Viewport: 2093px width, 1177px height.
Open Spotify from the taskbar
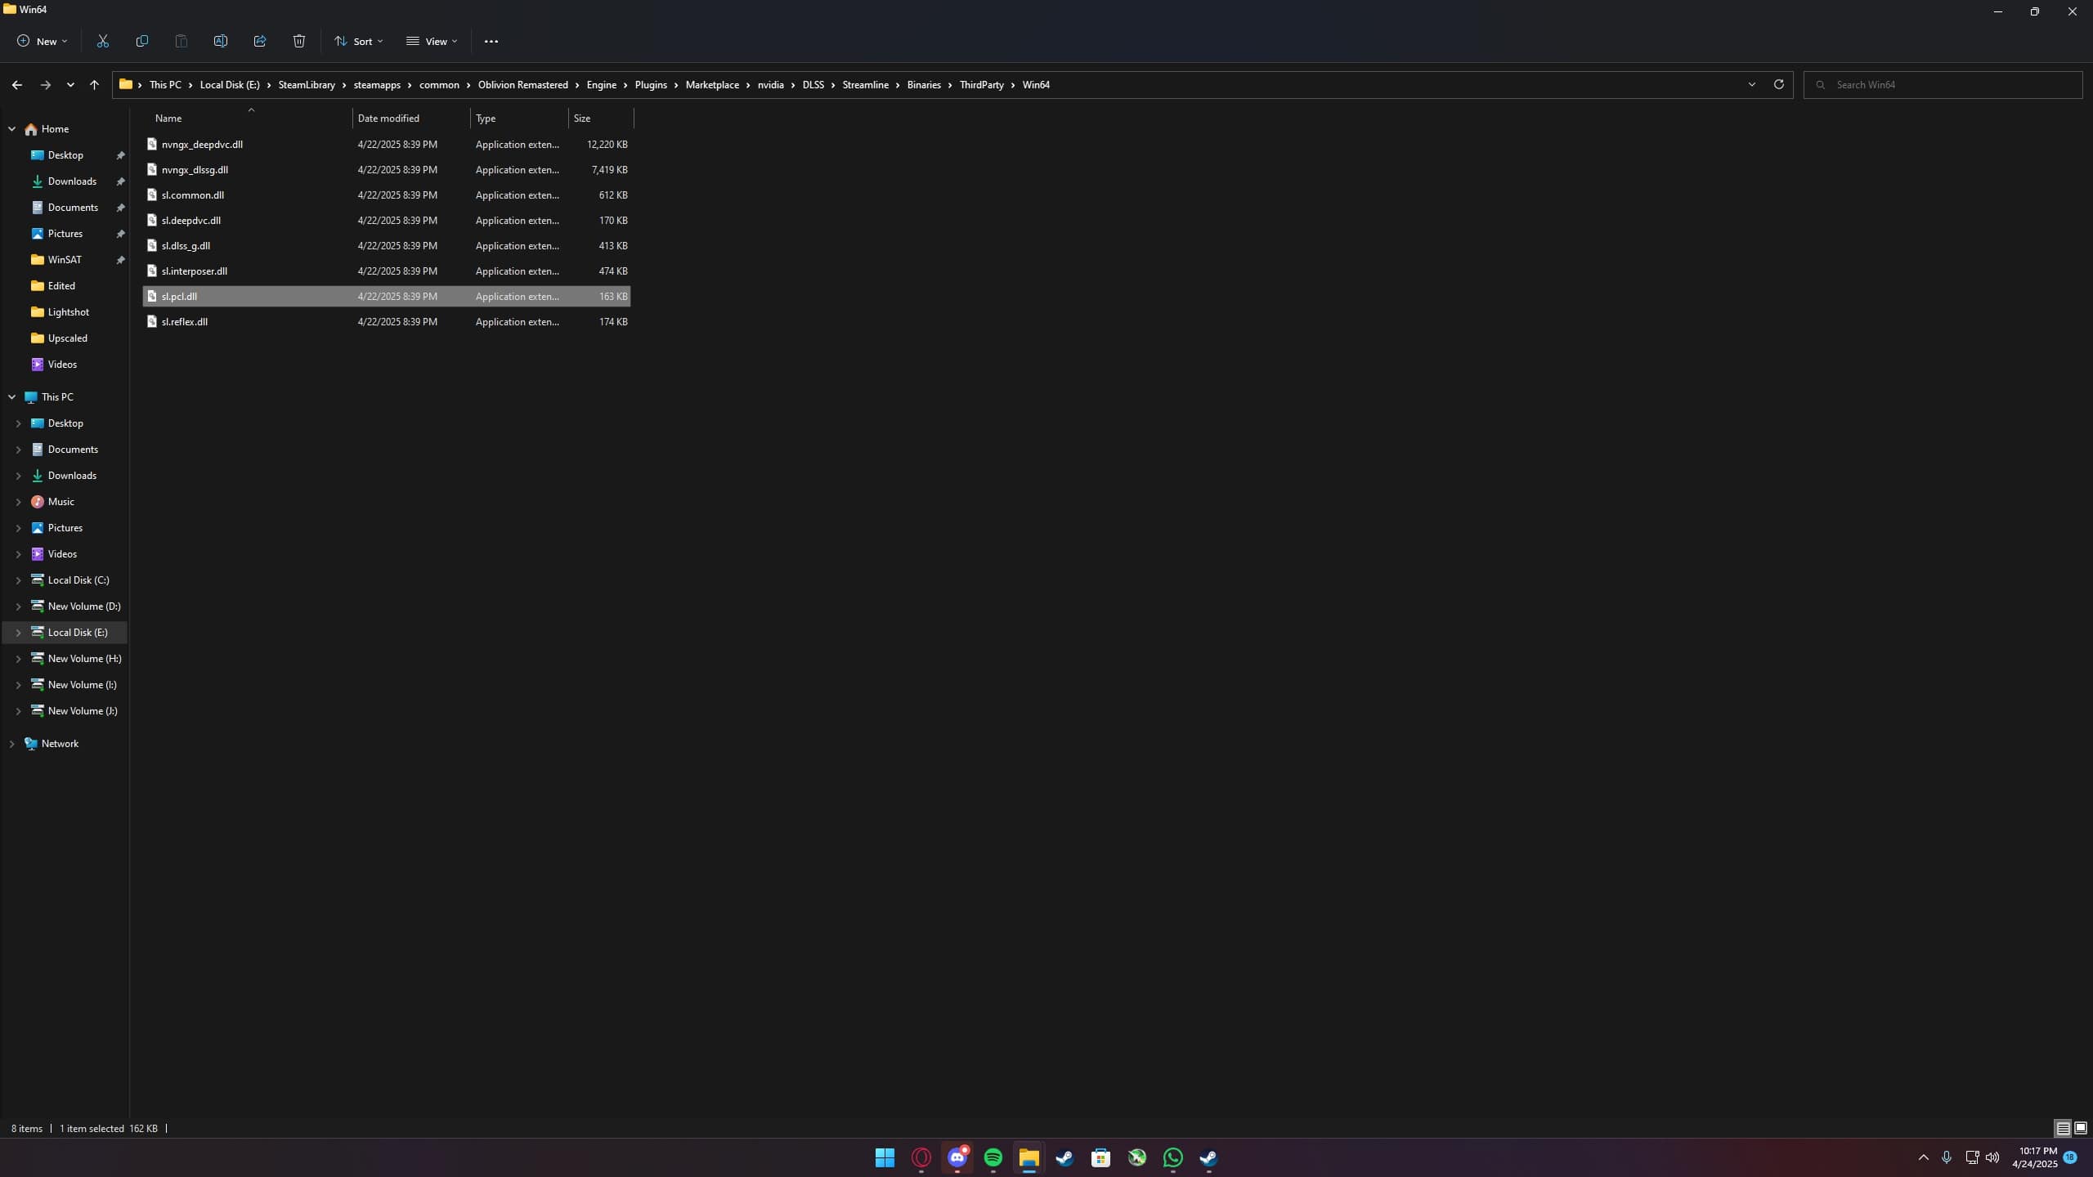[x=993, y=1157]
